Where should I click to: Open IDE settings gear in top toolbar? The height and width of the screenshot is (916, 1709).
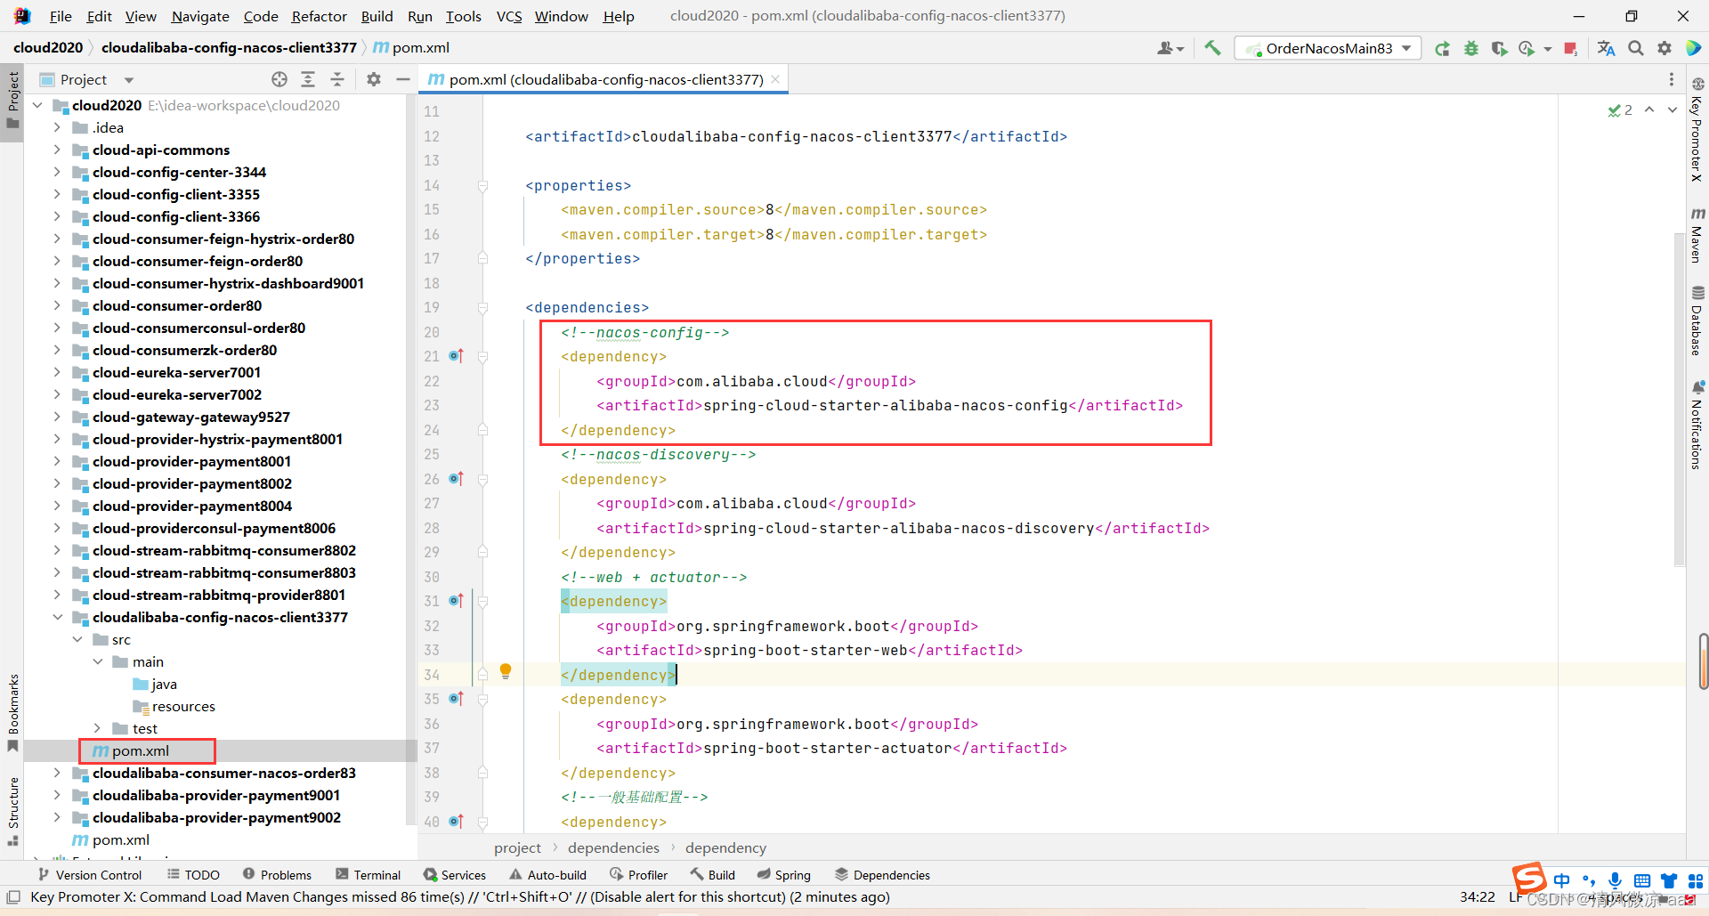point(1664,48)
